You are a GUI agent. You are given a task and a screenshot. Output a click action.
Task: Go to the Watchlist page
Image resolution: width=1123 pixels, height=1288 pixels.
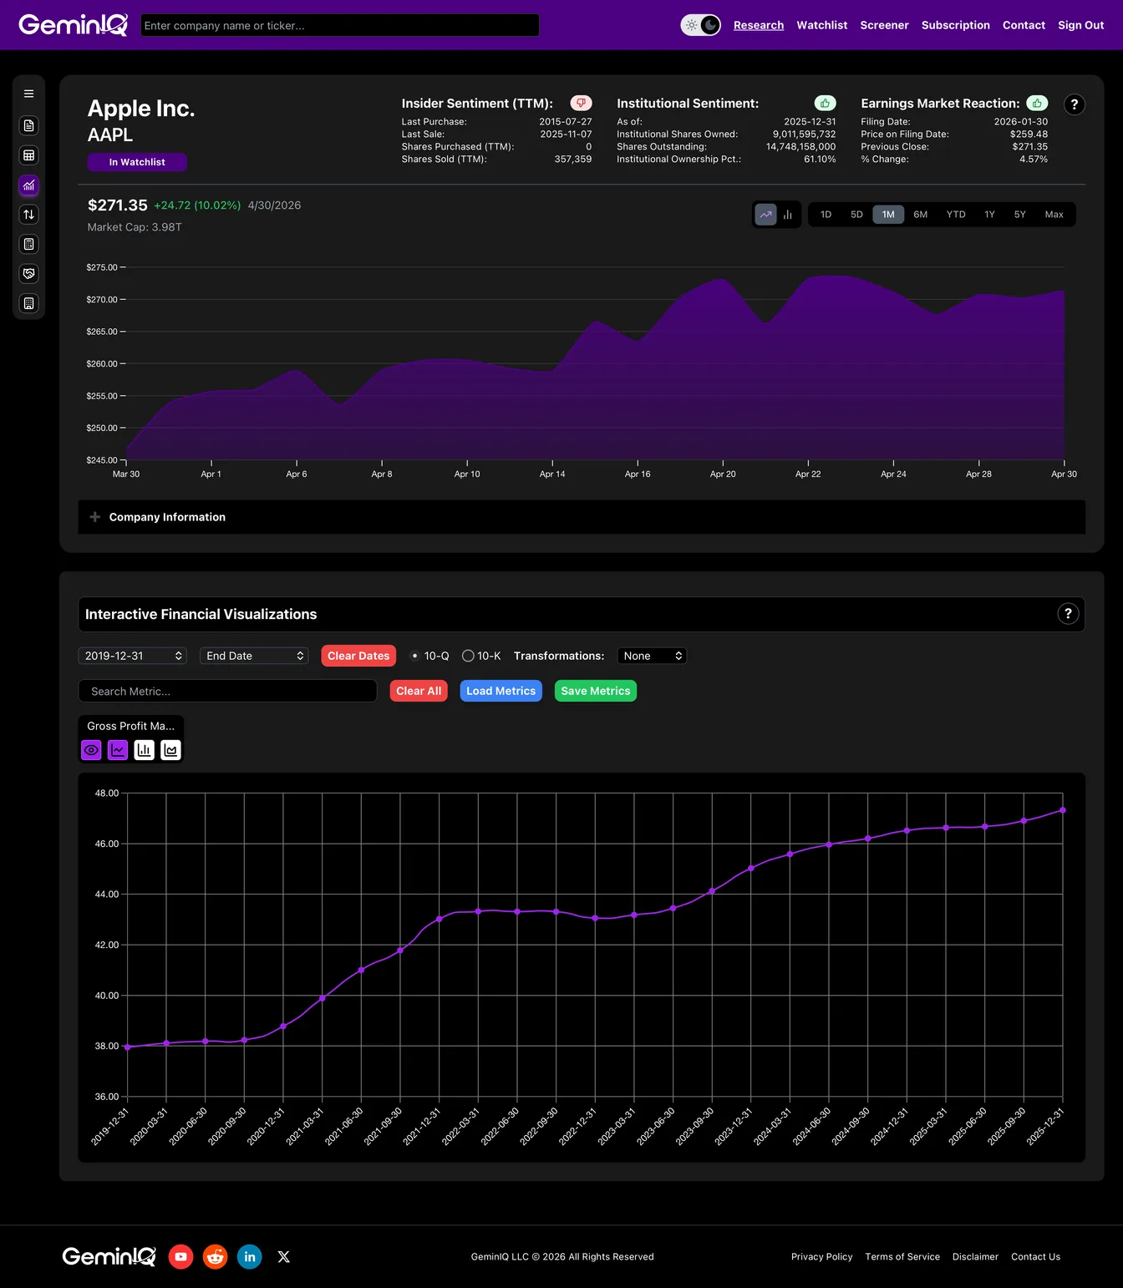tap(821, 25)
